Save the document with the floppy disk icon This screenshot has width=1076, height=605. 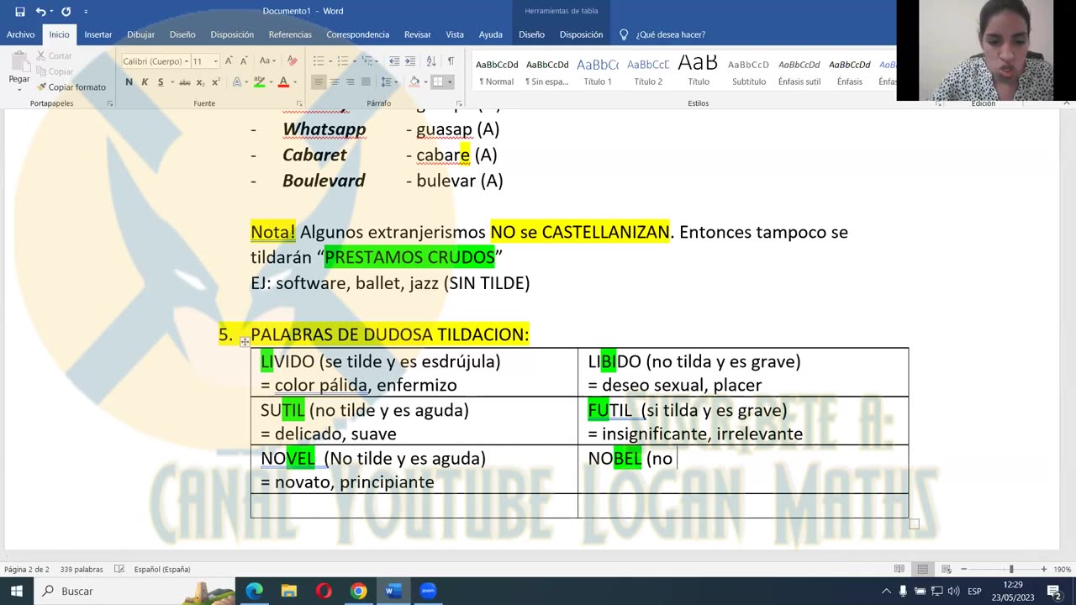click(x=19, y=11)
